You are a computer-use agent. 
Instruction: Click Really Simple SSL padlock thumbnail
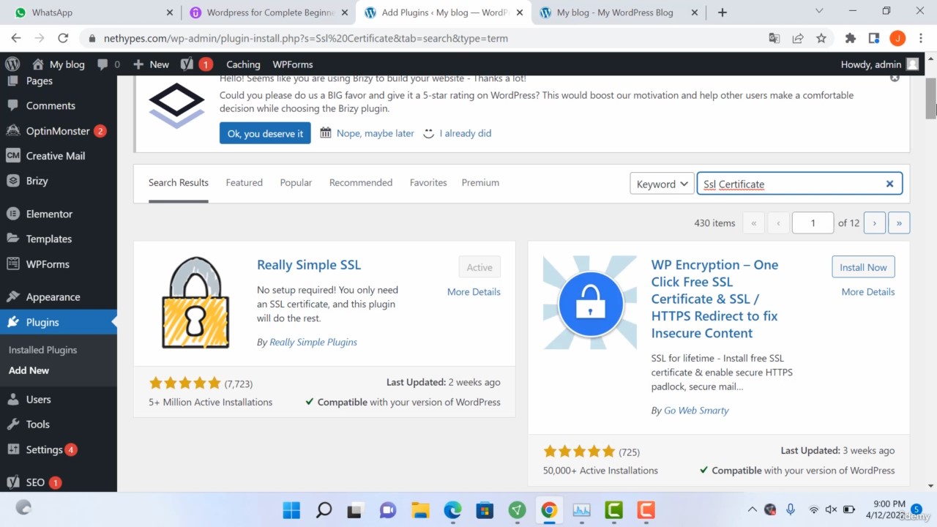coord(195,302)
